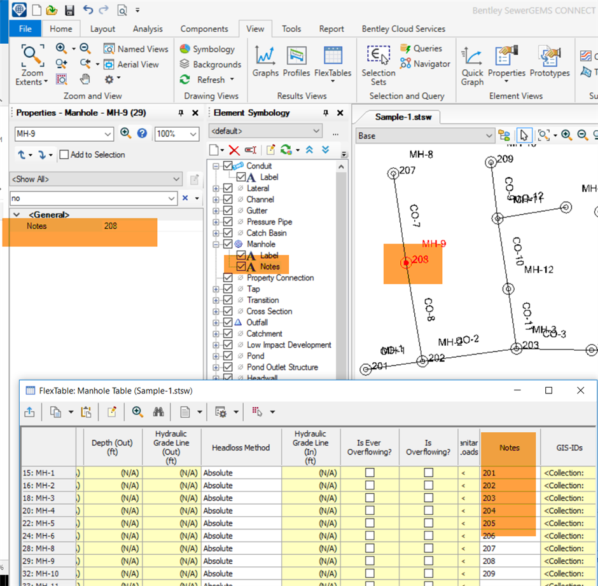This screenshot has width=598, height=586.
Task: Switch to the Analysis ribbon tab
Action: coord(148,29)
